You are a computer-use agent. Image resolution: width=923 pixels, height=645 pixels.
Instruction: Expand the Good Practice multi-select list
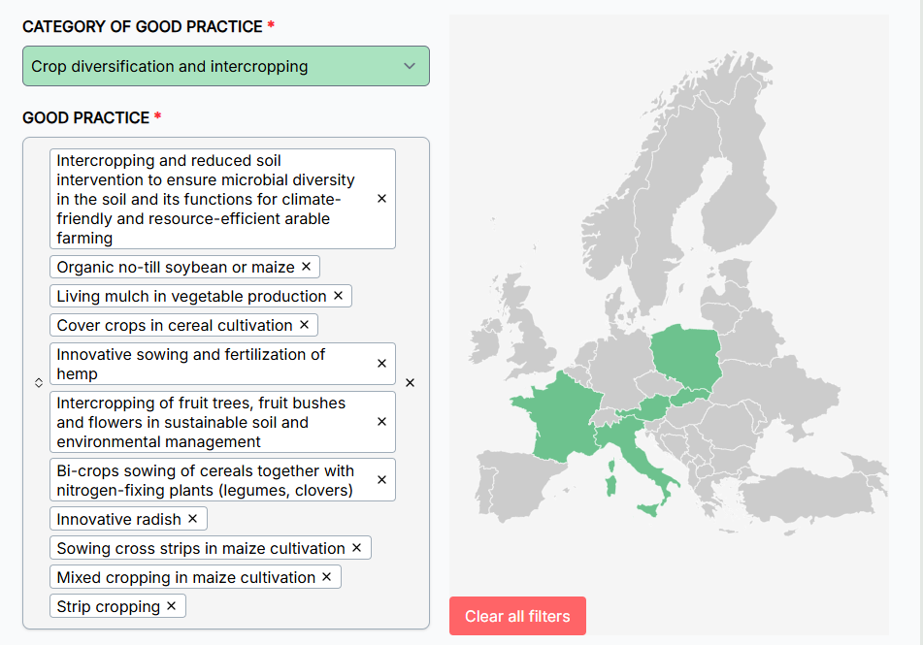click(39, 383)
